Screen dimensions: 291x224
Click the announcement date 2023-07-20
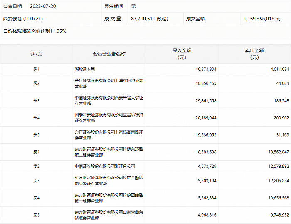click(43, 6)
